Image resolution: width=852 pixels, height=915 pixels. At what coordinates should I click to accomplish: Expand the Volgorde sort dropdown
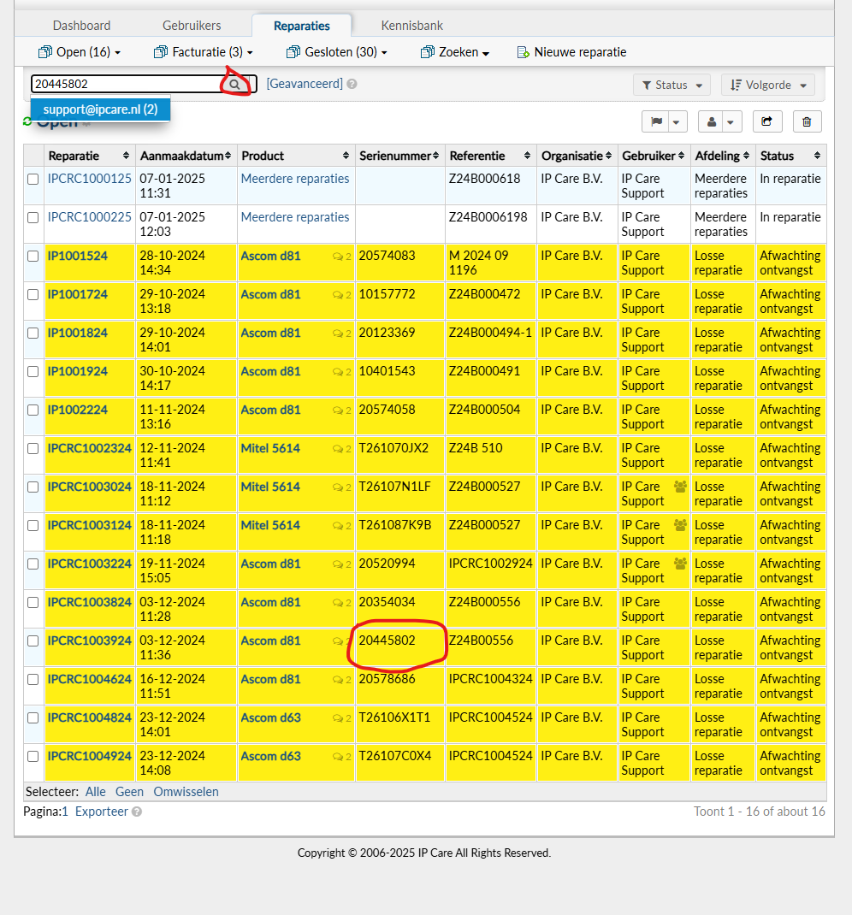[767, 85]
